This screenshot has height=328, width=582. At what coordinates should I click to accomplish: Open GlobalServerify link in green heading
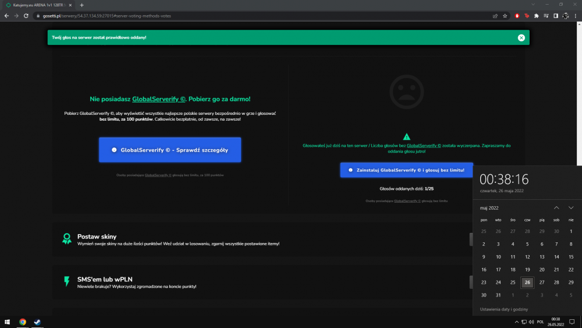point(158,99)
